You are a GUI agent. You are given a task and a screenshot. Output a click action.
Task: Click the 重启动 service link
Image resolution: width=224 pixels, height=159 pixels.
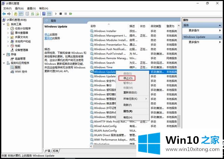[48, 38]
